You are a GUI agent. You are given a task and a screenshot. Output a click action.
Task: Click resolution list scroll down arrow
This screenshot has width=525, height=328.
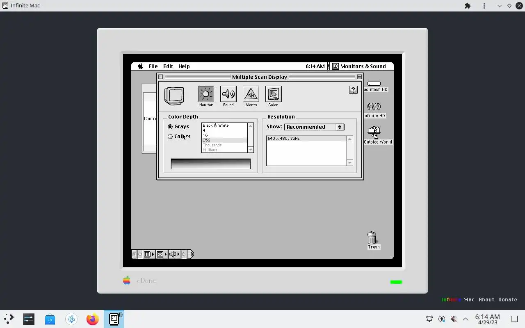tap(350, 163)
